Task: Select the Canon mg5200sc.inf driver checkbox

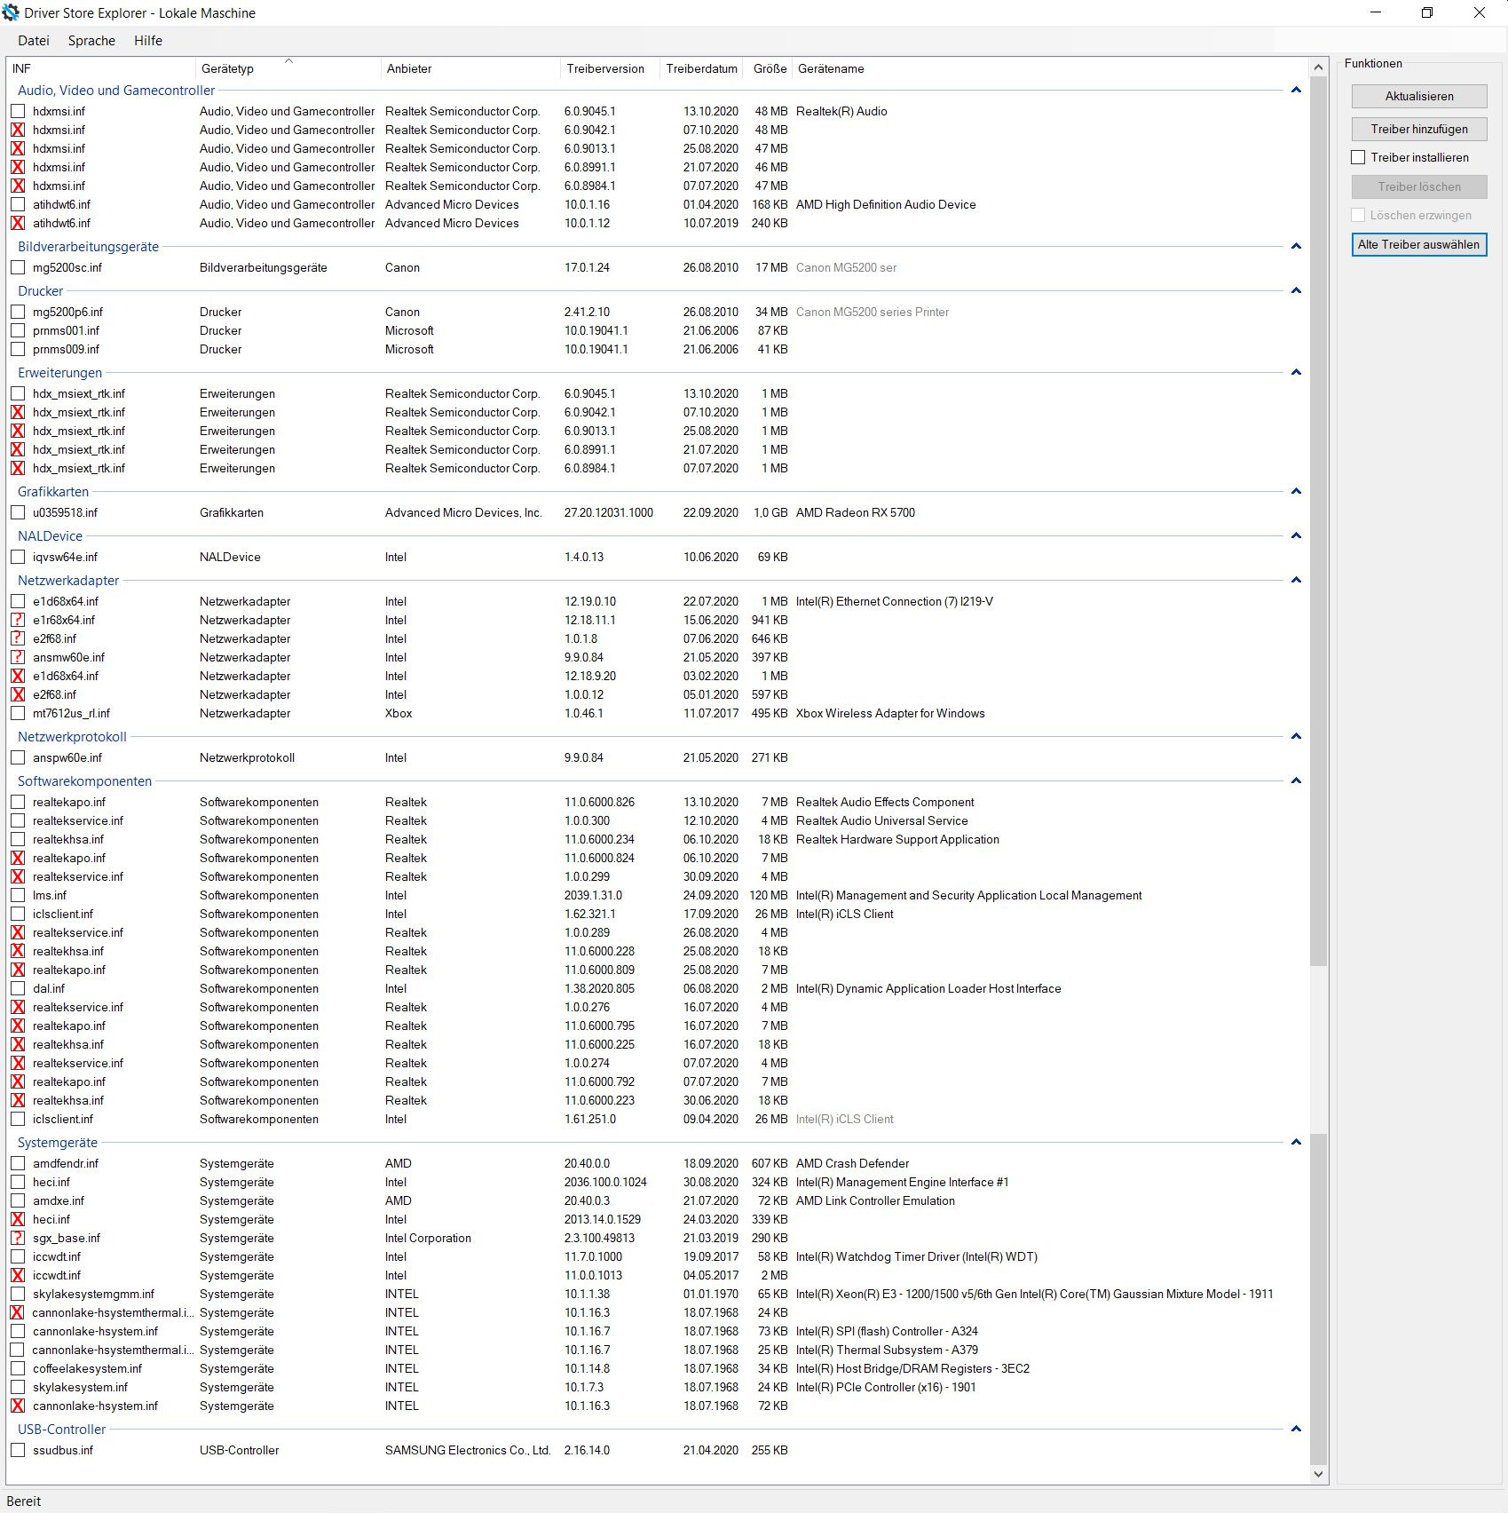Action: tap(19, 267)
